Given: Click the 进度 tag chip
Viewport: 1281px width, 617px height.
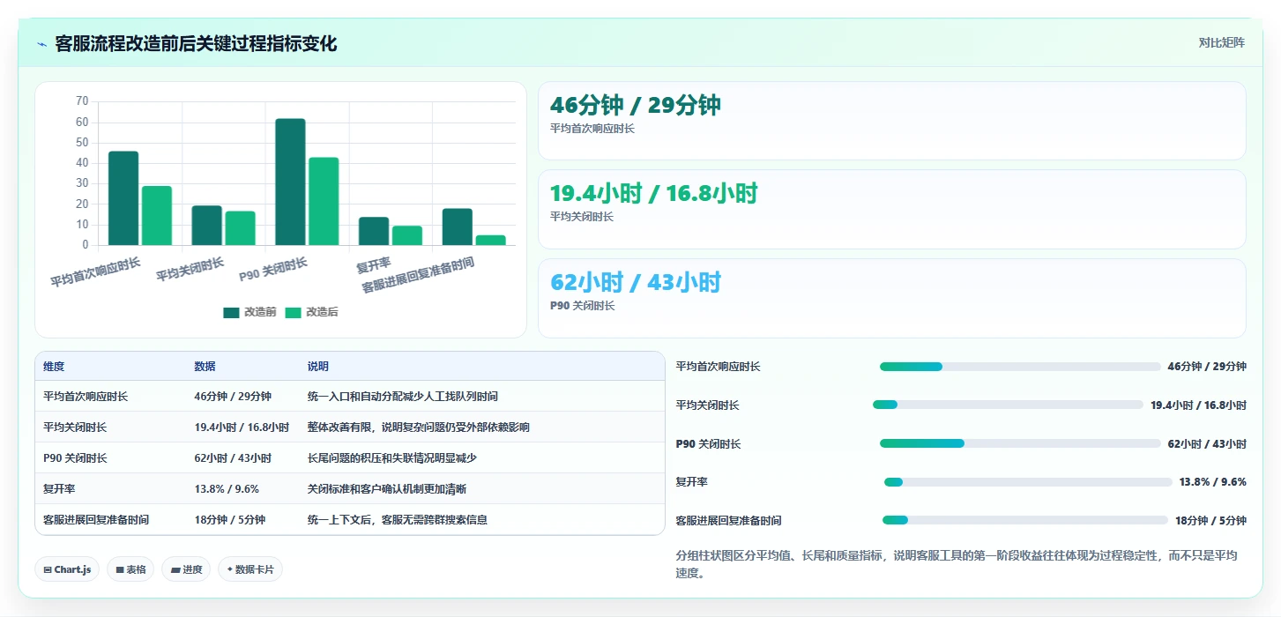Looking at the screenshot, I should [x=186, y=569].
